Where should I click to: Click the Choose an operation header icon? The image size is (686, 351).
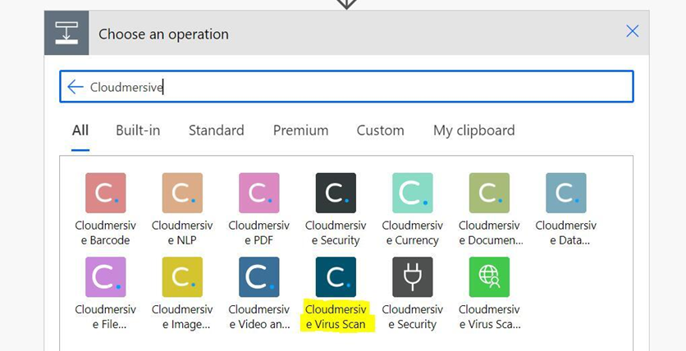click(x=66, y=33)
